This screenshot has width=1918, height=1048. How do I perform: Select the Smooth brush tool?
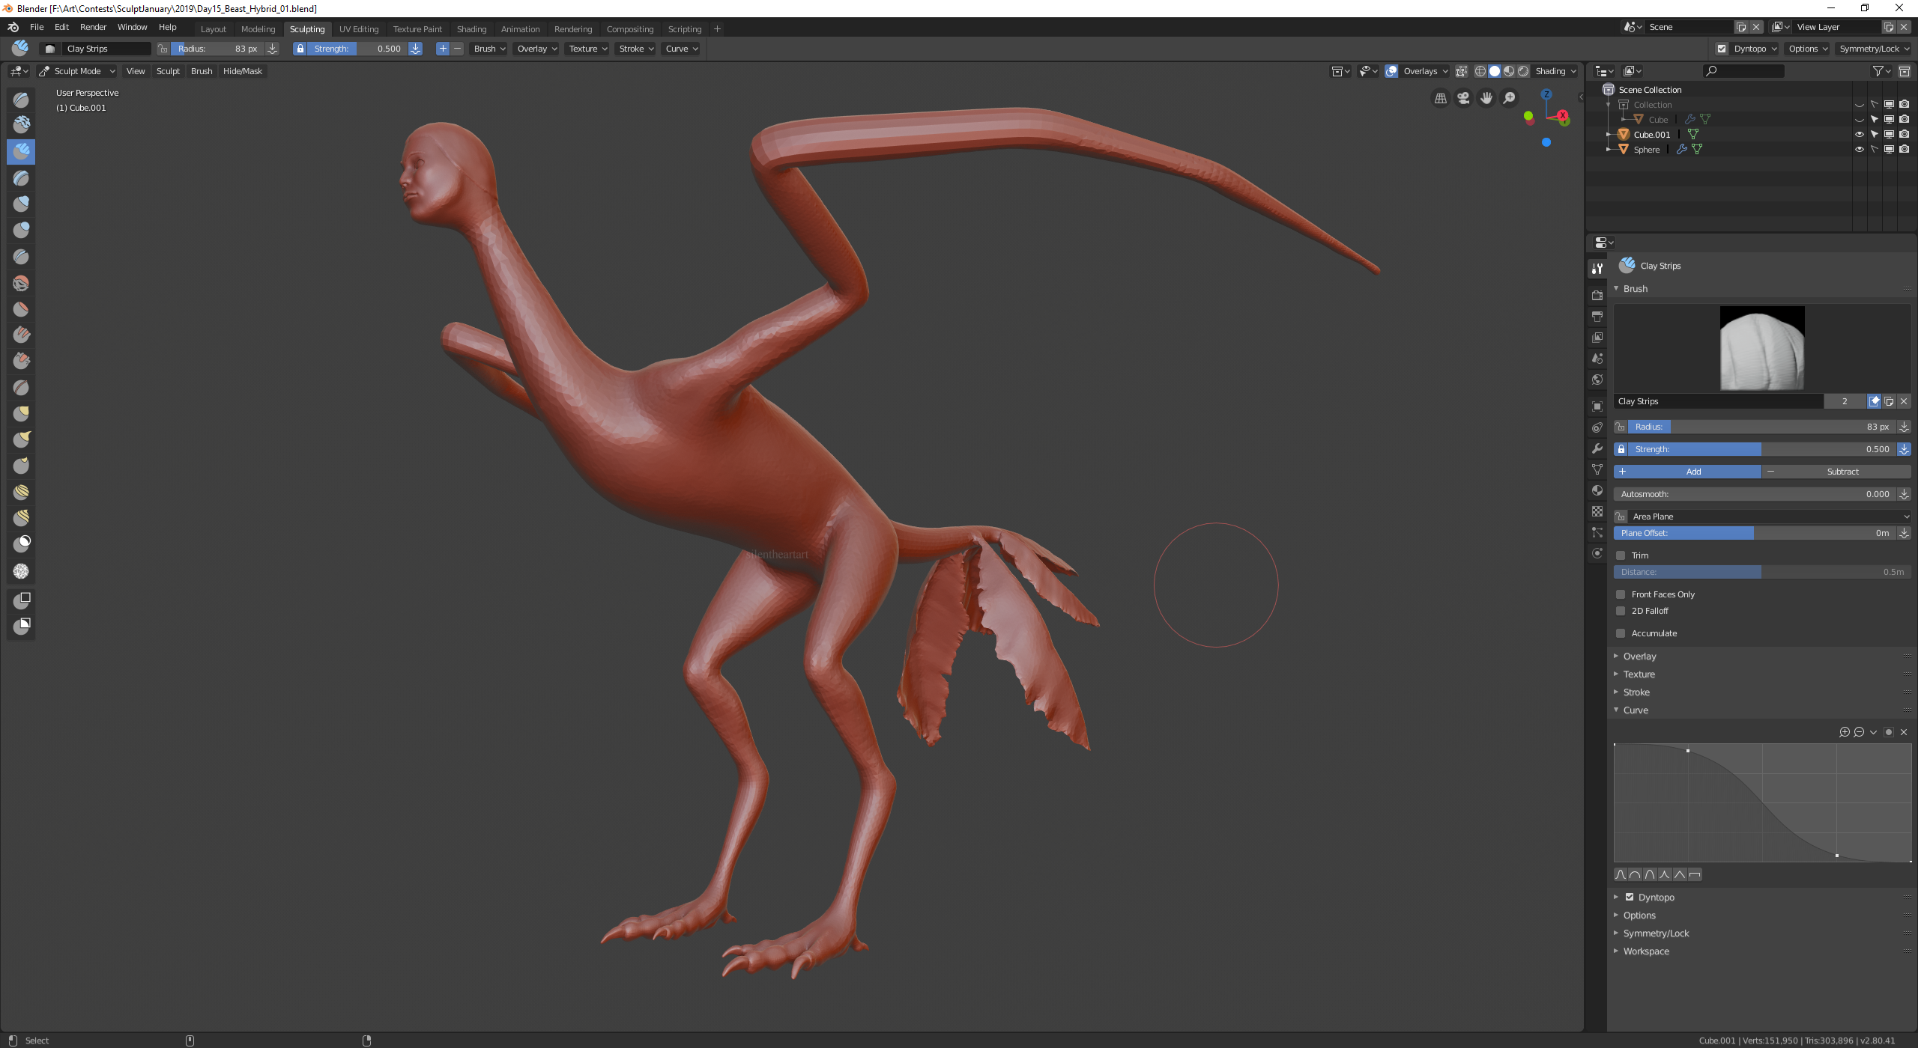(21, 283)
